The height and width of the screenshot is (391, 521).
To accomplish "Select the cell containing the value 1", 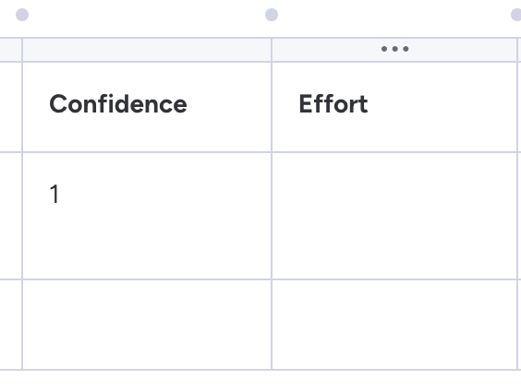I will coord(147,216).
